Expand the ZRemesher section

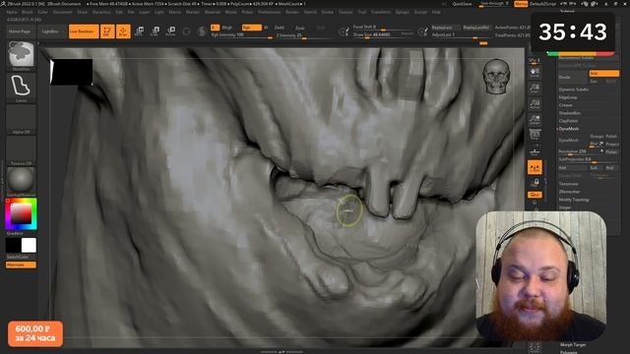pos(569,192)
